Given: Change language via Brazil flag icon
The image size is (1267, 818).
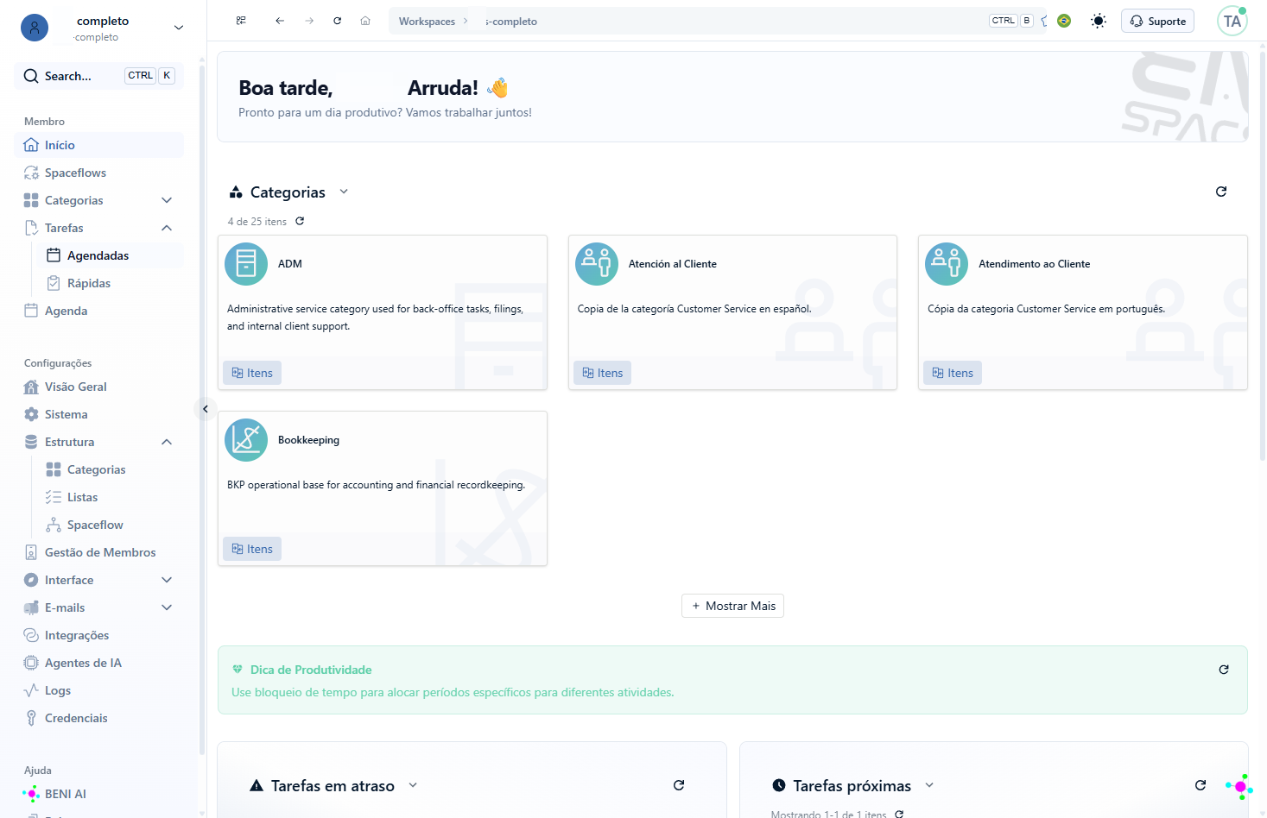Looking at the screenshot, I should 1064,21.
